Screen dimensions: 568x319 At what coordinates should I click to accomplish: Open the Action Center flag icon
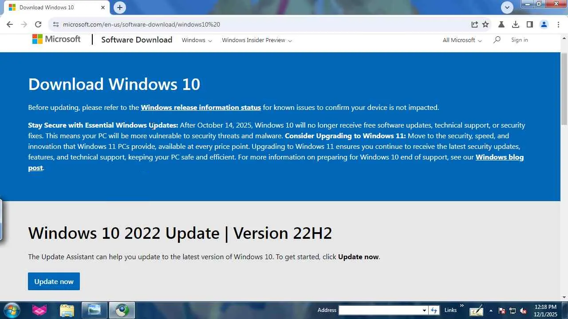[502, 311]
